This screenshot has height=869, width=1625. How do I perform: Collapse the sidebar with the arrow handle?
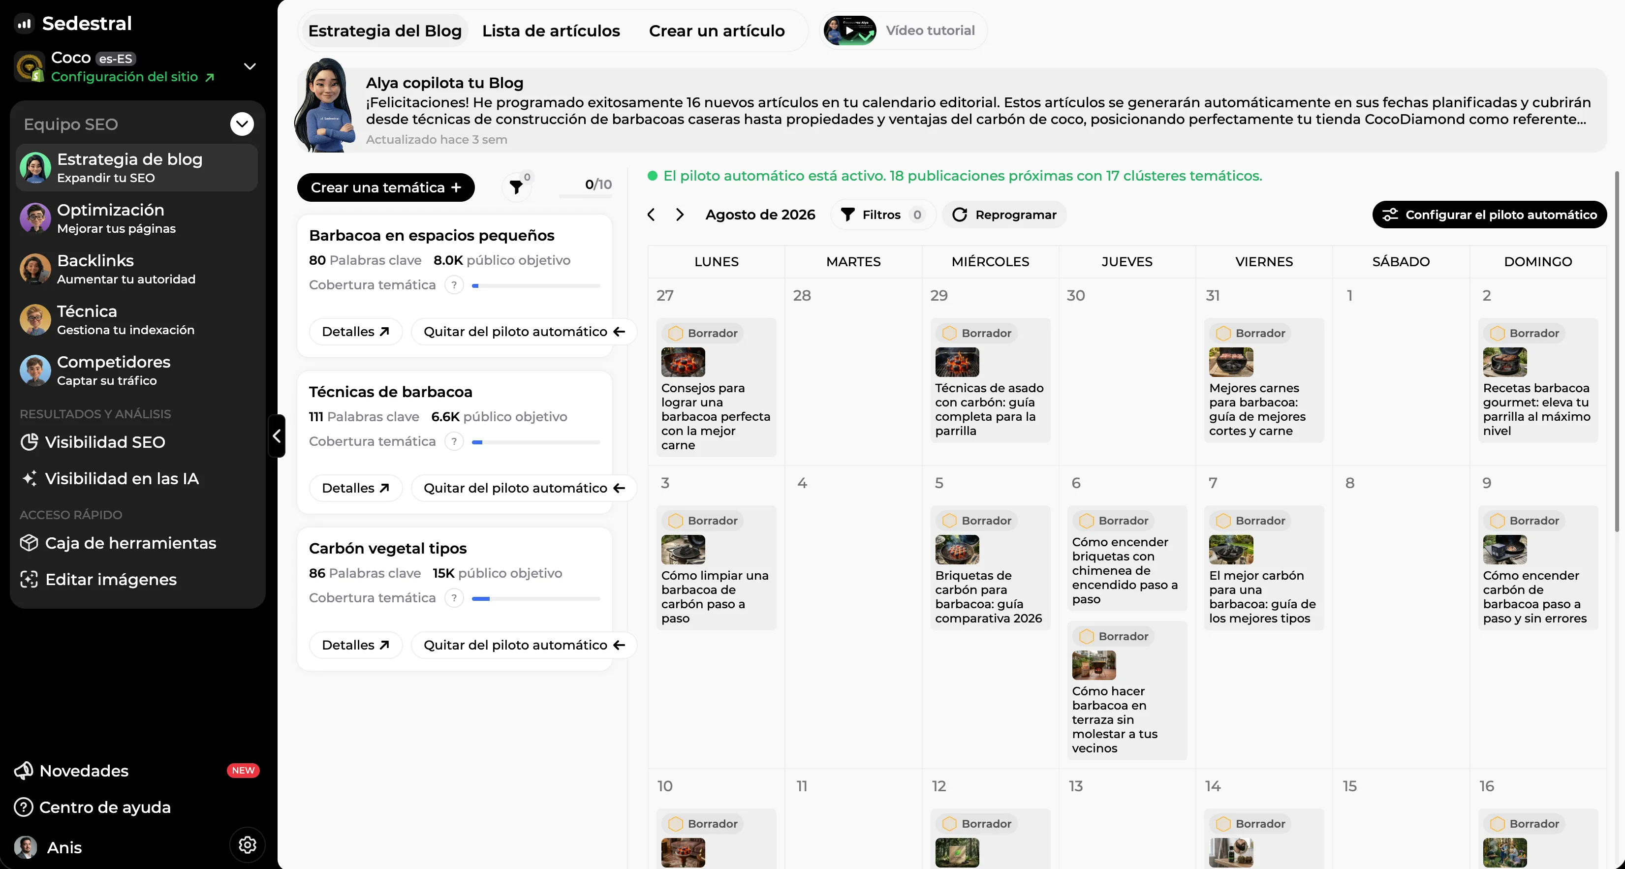pyautogui.click(x=276, y=436)
